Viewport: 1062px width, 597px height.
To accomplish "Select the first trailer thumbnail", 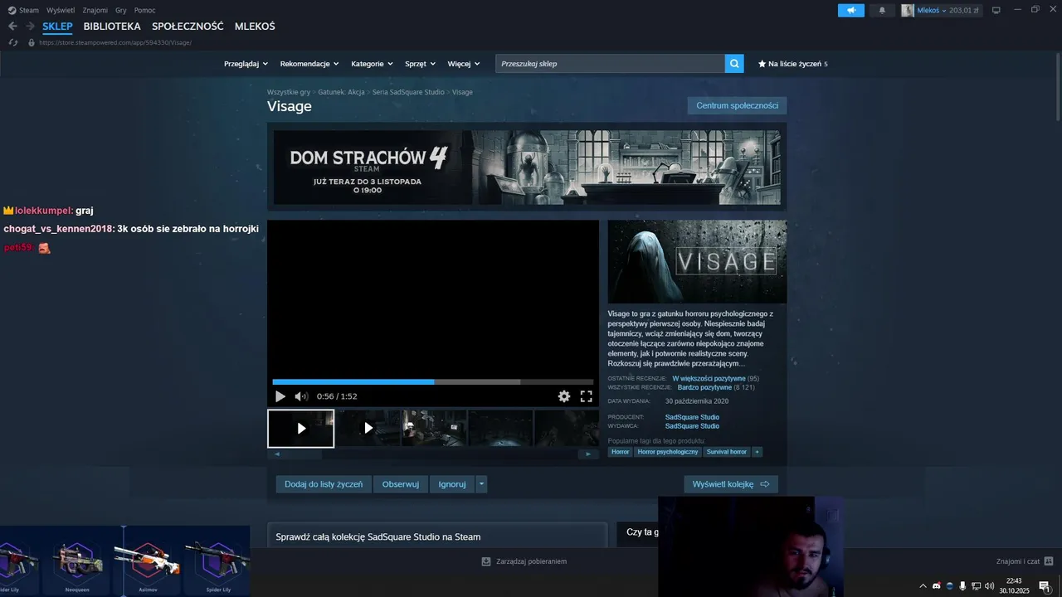I will (x=301, y=428).
